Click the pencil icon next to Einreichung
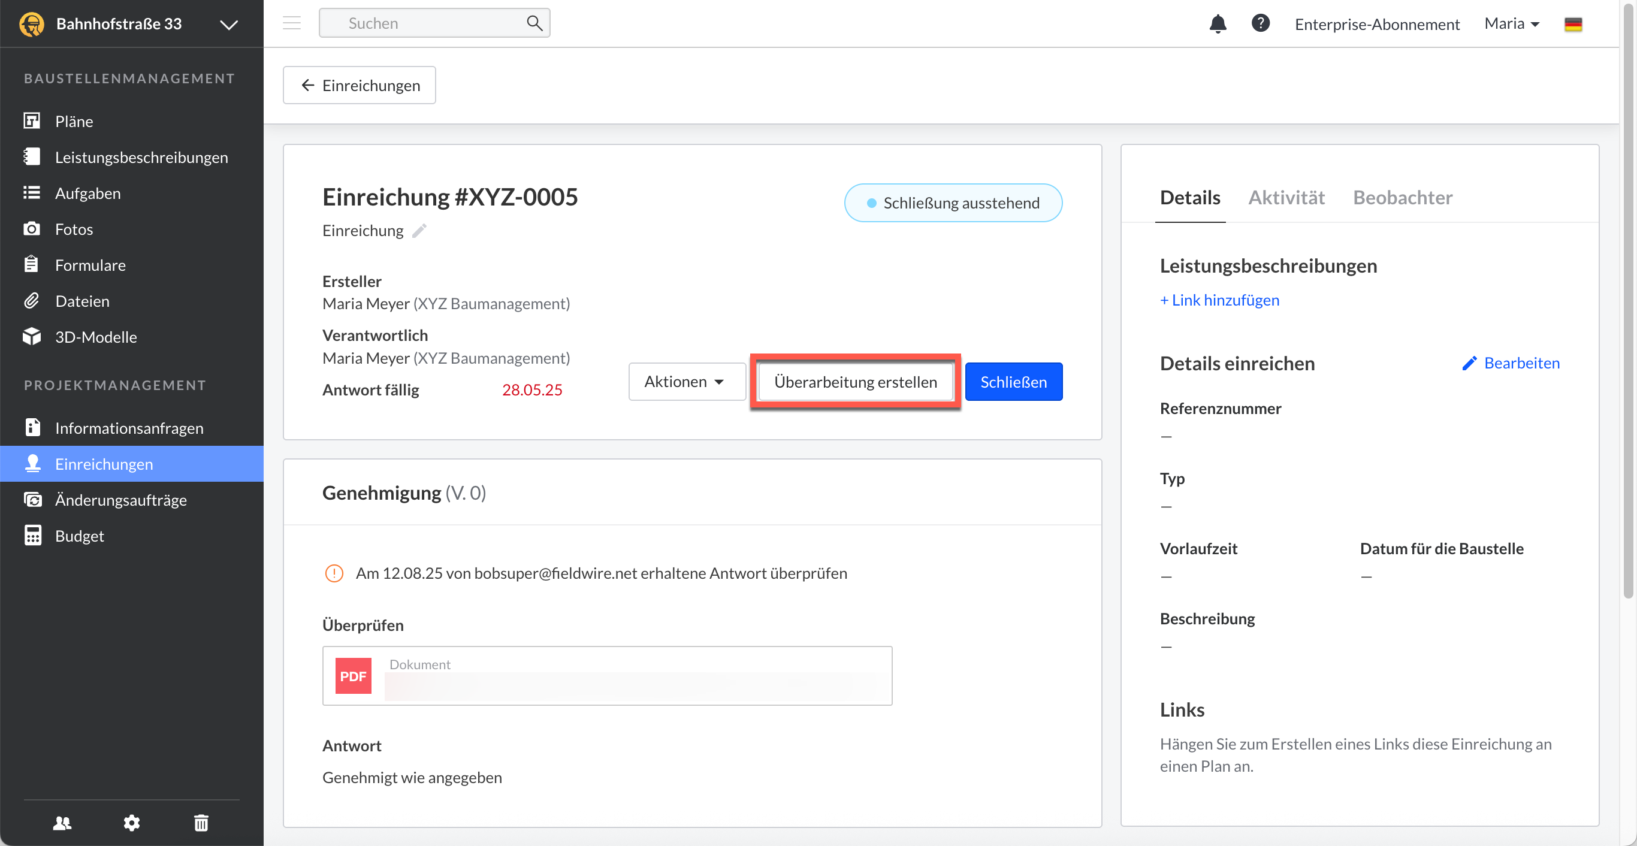The width and height of the screenshot is (1637, 846). coord(419,231)
